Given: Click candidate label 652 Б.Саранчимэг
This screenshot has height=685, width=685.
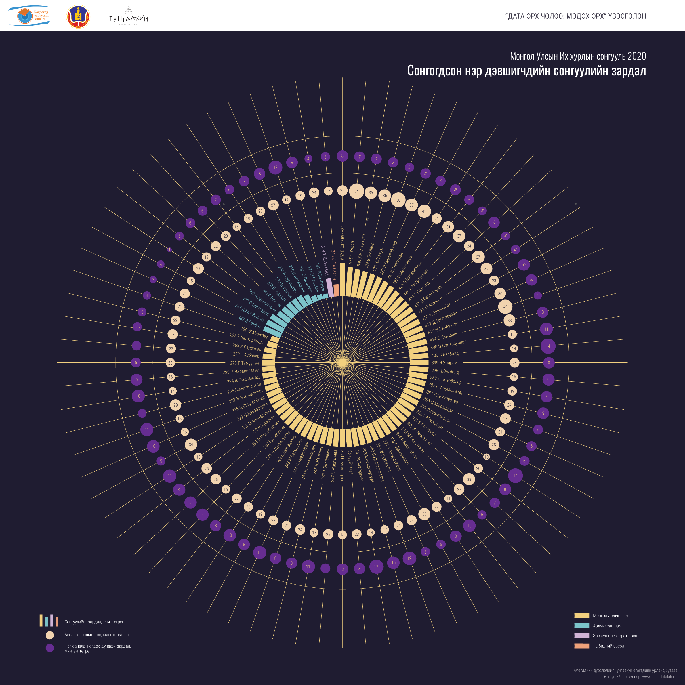Looking at the screenshot, I should pyautogui.click(x=342, y=243).
